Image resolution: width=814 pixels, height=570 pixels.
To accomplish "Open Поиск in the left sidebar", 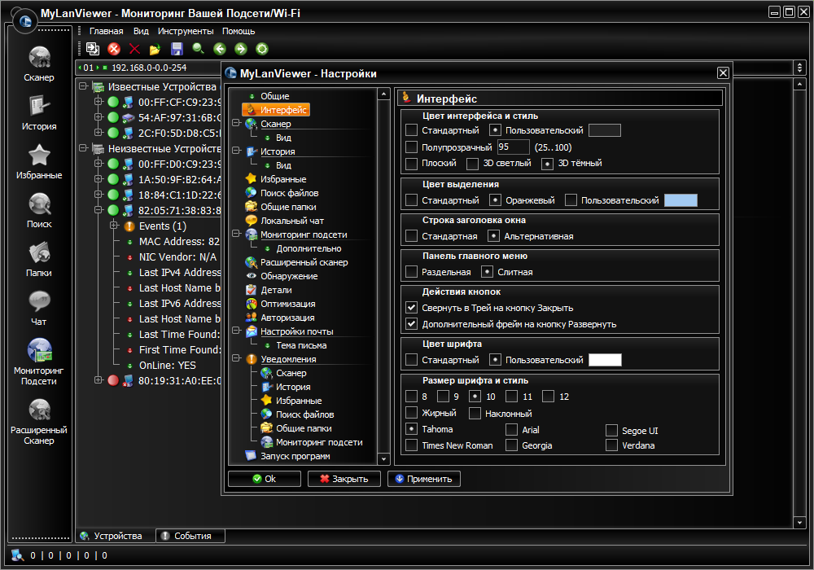I will point(39,210).
